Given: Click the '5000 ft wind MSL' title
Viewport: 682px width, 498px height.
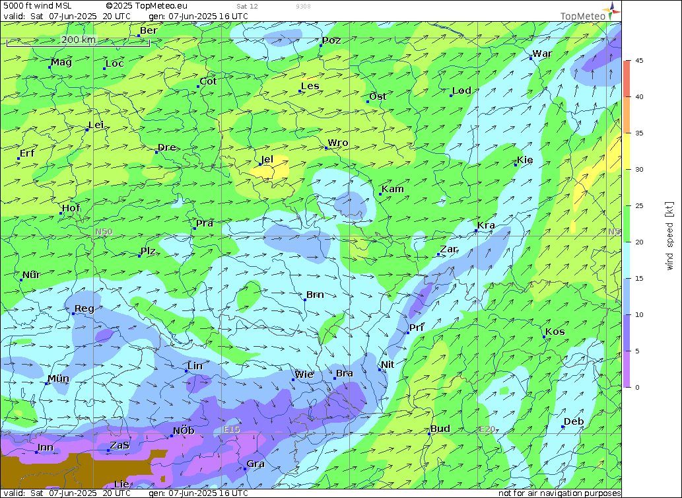Looking at the screenshot, I should coord(38,6).
